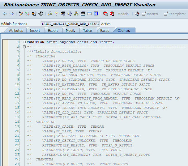Open the blue information help icon
This screenshot has width=188, height=166.
coord(96,14)
